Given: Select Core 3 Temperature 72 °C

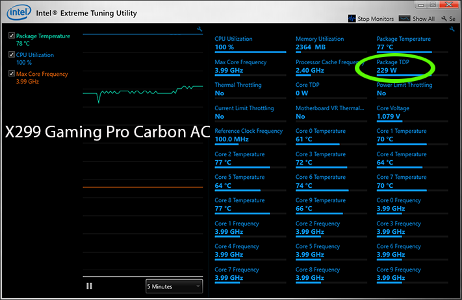Looking at the screenshot, I should 331,159.
